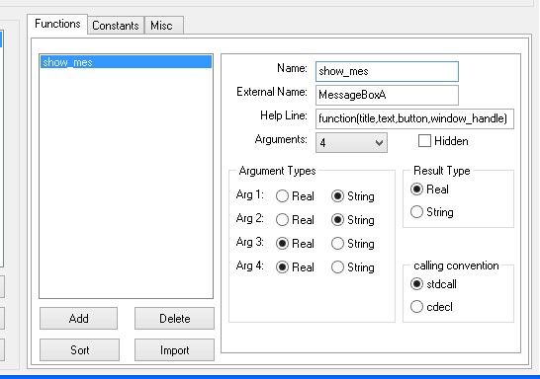Choose String as Result Type
The image size is (540, 379).
coord(432,212)
